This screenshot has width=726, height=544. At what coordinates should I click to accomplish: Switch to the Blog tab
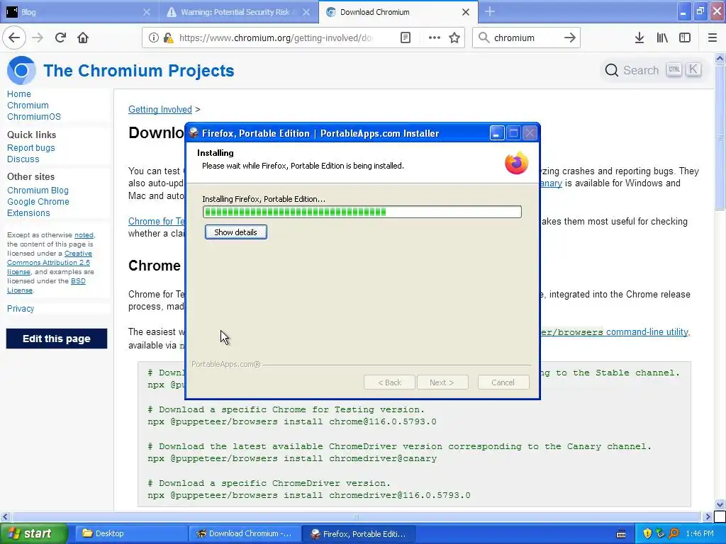click(79, 12)
